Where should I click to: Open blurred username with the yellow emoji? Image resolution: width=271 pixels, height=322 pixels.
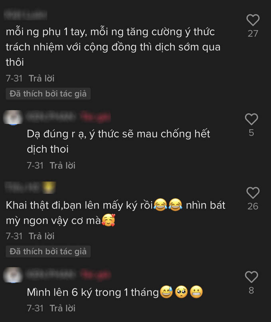point(30,187)
